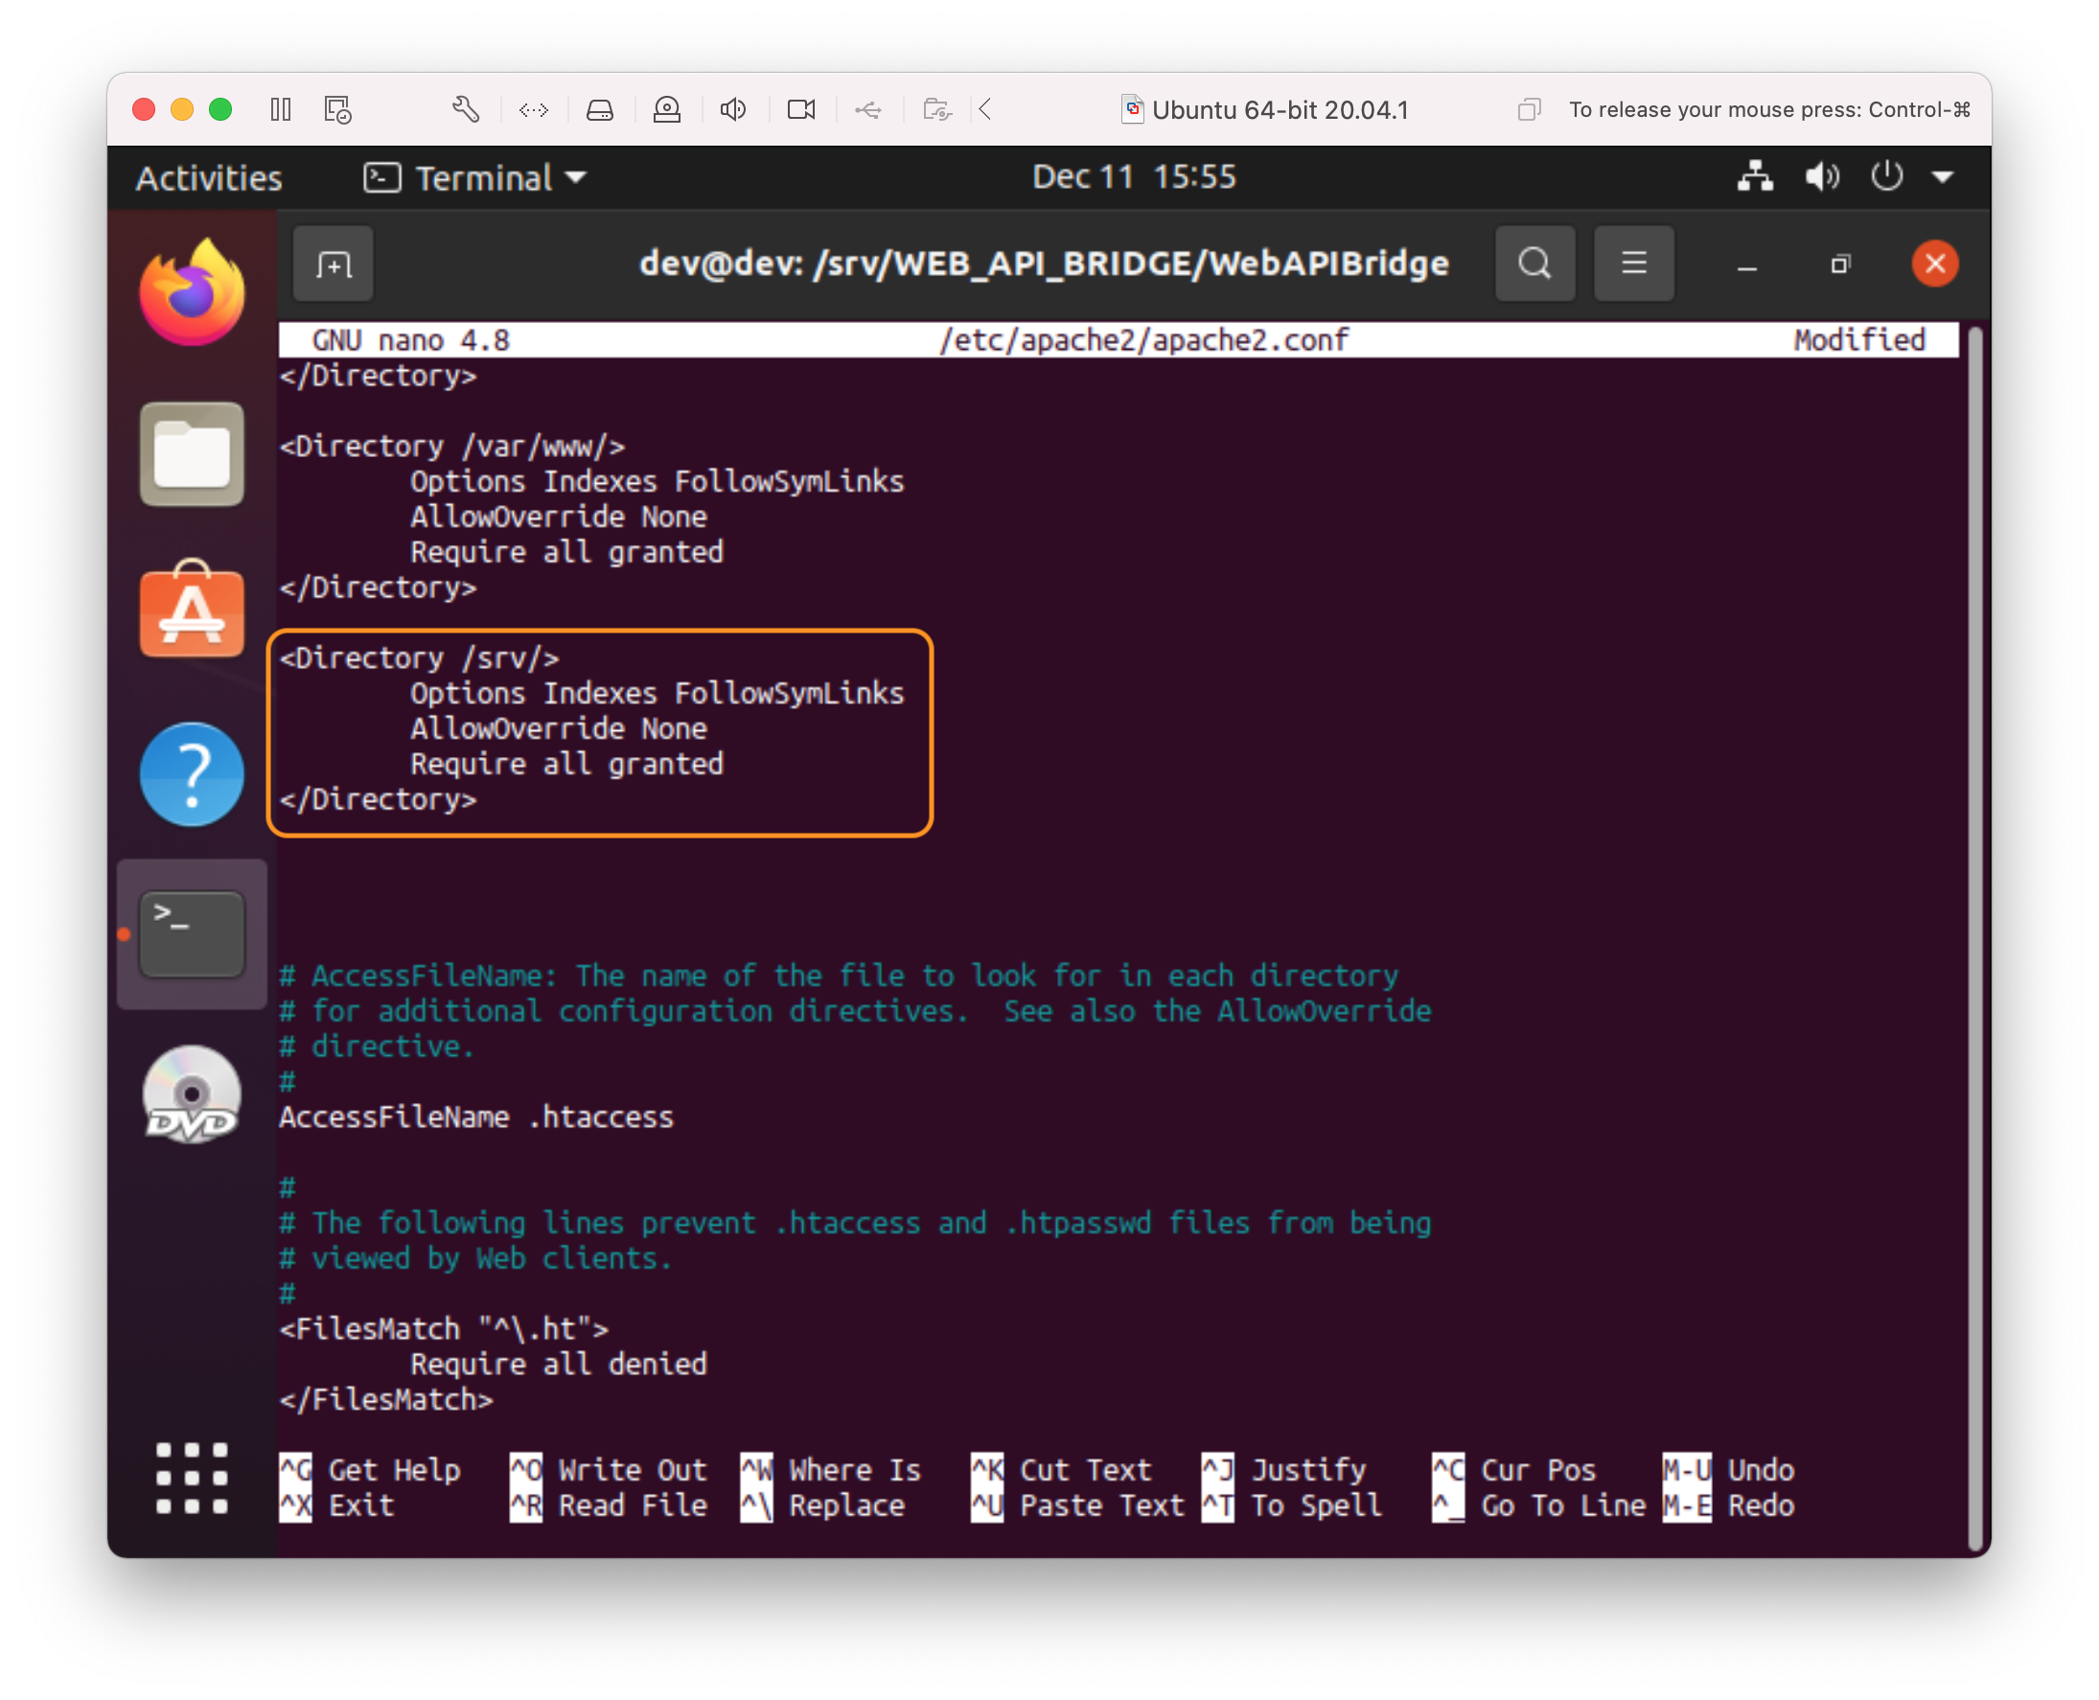Click 'AccessFileName .htaccess' line
This screenshot has height=1700, width=2099.
(x=476, y=1117)
